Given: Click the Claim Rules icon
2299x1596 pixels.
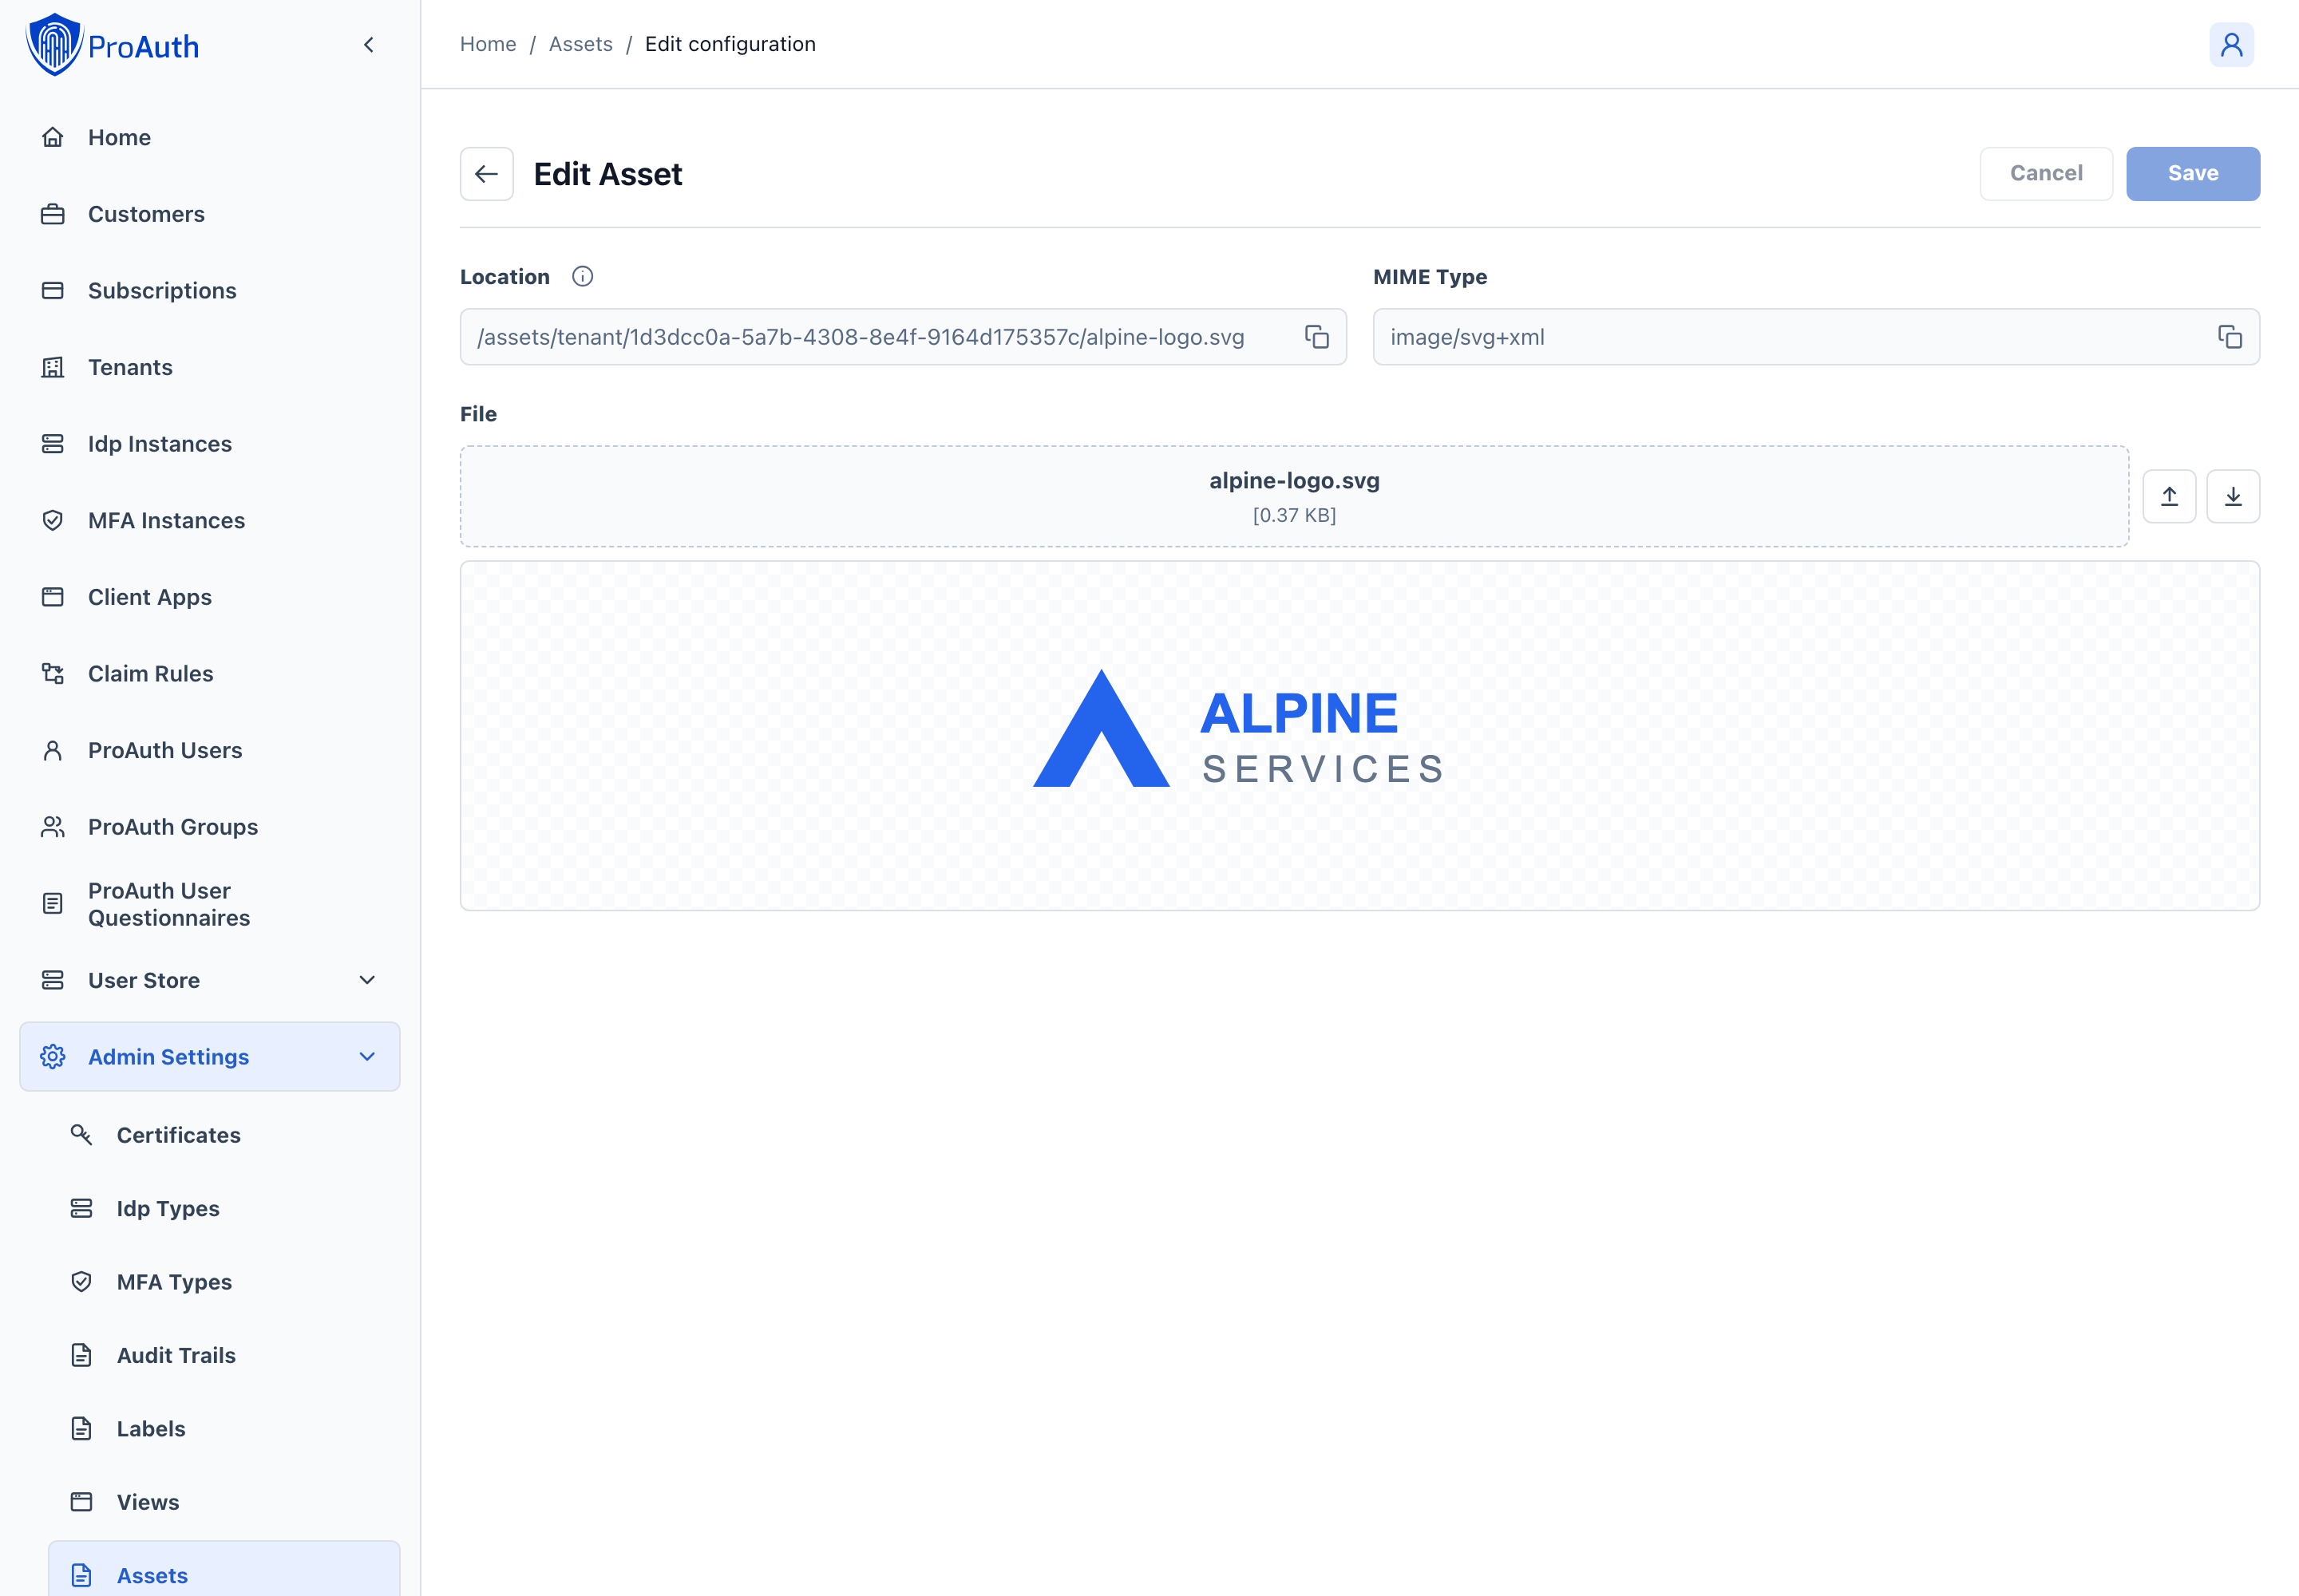Looking at the screenshot, I should pyautogui.click(x=53, y=674).
